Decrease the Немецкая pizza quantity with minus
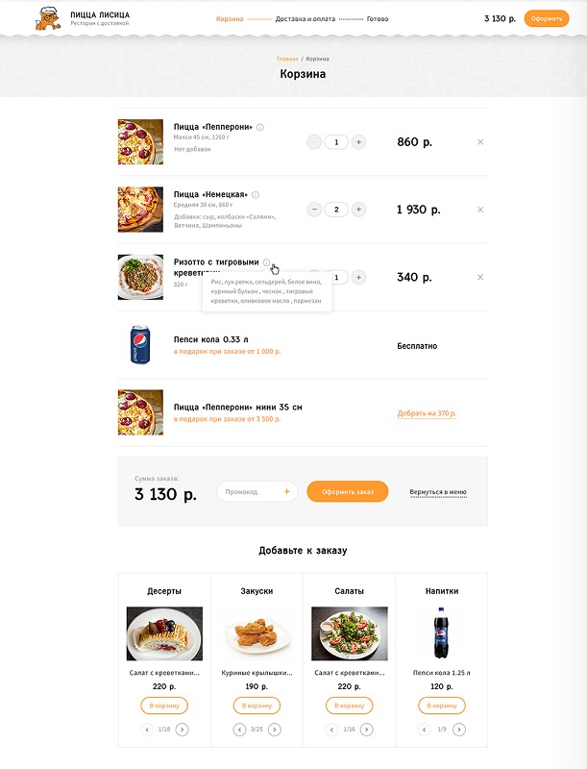 click(x=314, y=210)
